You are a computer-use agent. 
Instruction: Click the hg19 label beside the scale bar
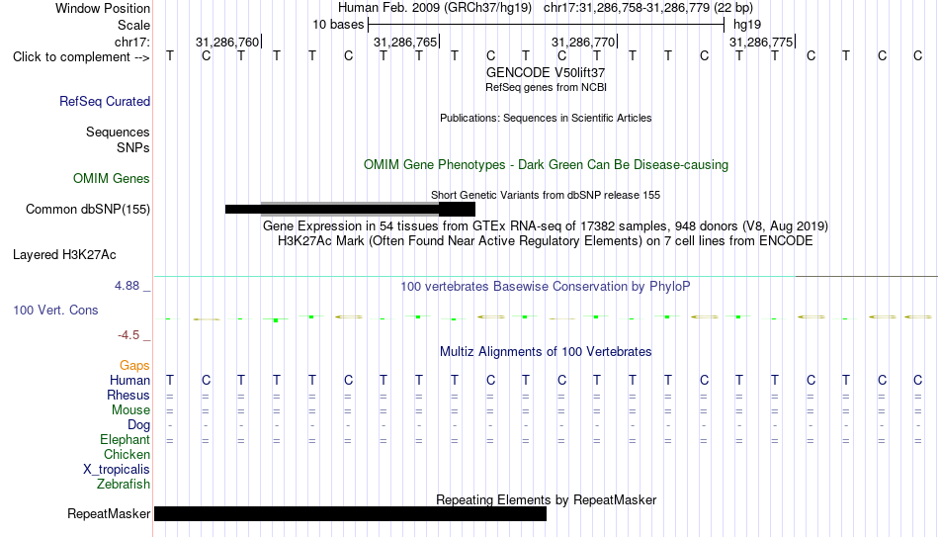(x=747, y=25)
